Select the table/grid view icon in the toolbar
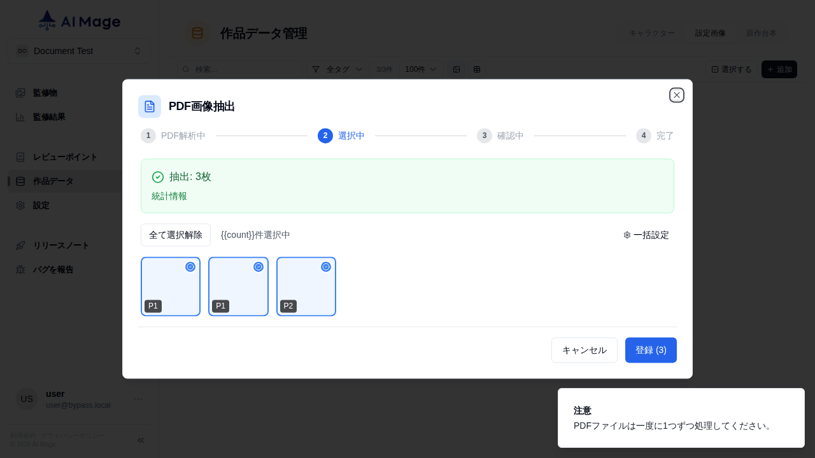 [477, 69]
